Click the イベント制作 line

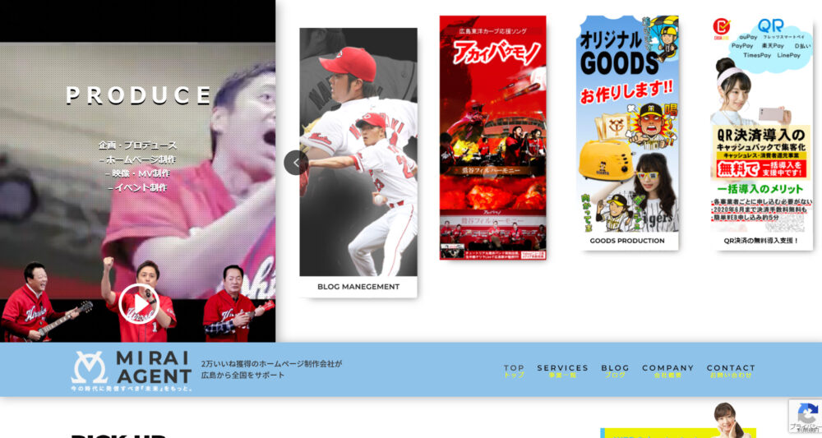tap(138, 187)
